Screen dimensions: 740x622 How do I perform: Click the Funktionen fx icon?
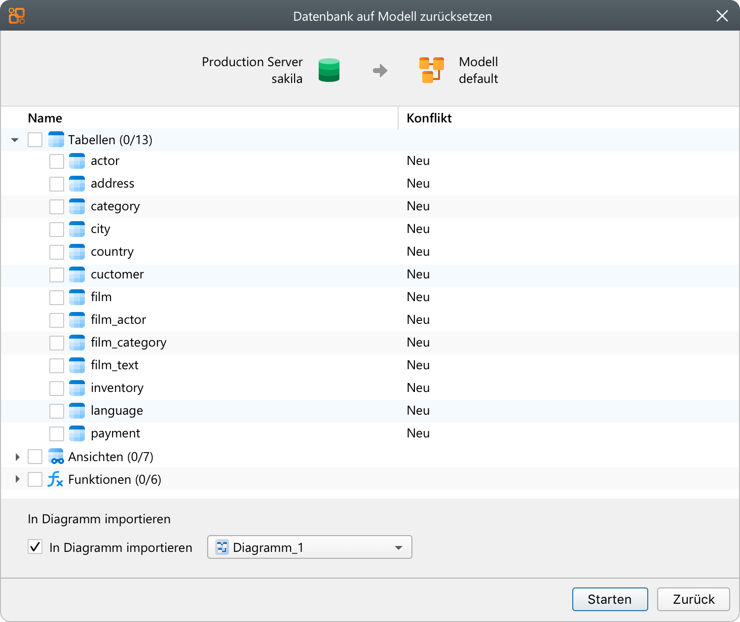tap(55, 479)
